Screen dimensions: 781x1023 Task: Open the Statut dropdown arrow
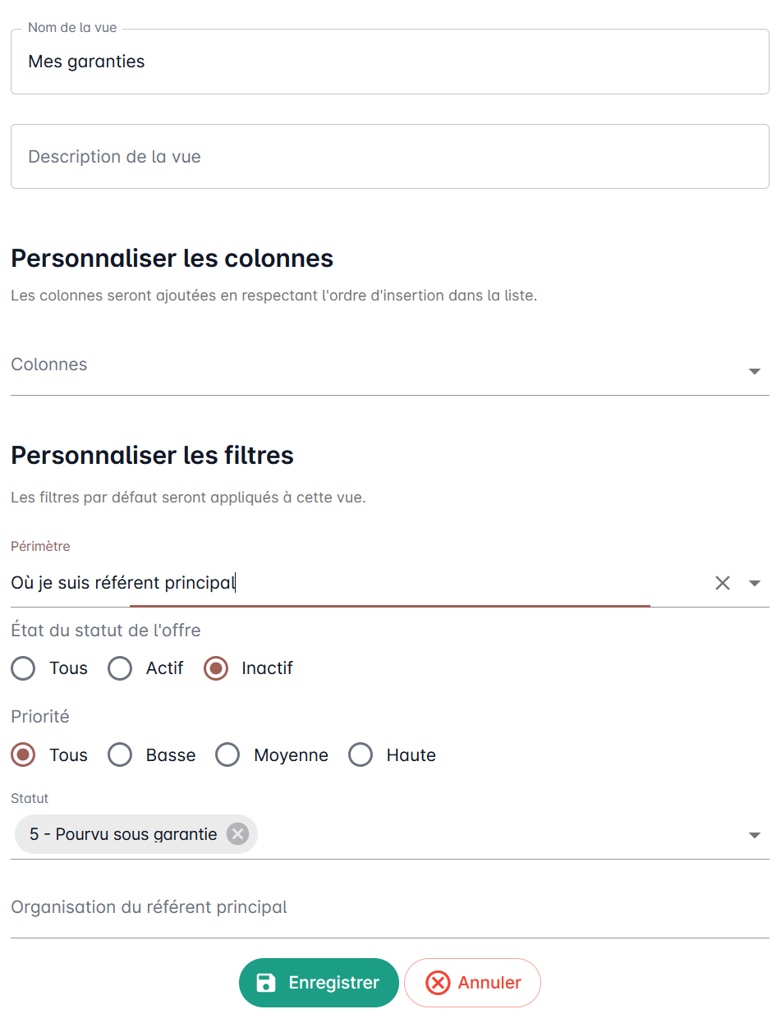(x=755, y=835)
